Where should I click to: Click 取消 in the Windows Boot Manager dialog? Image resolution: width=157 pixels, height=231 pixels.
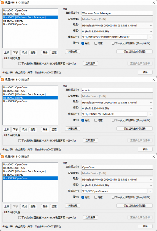pos(145,72)
